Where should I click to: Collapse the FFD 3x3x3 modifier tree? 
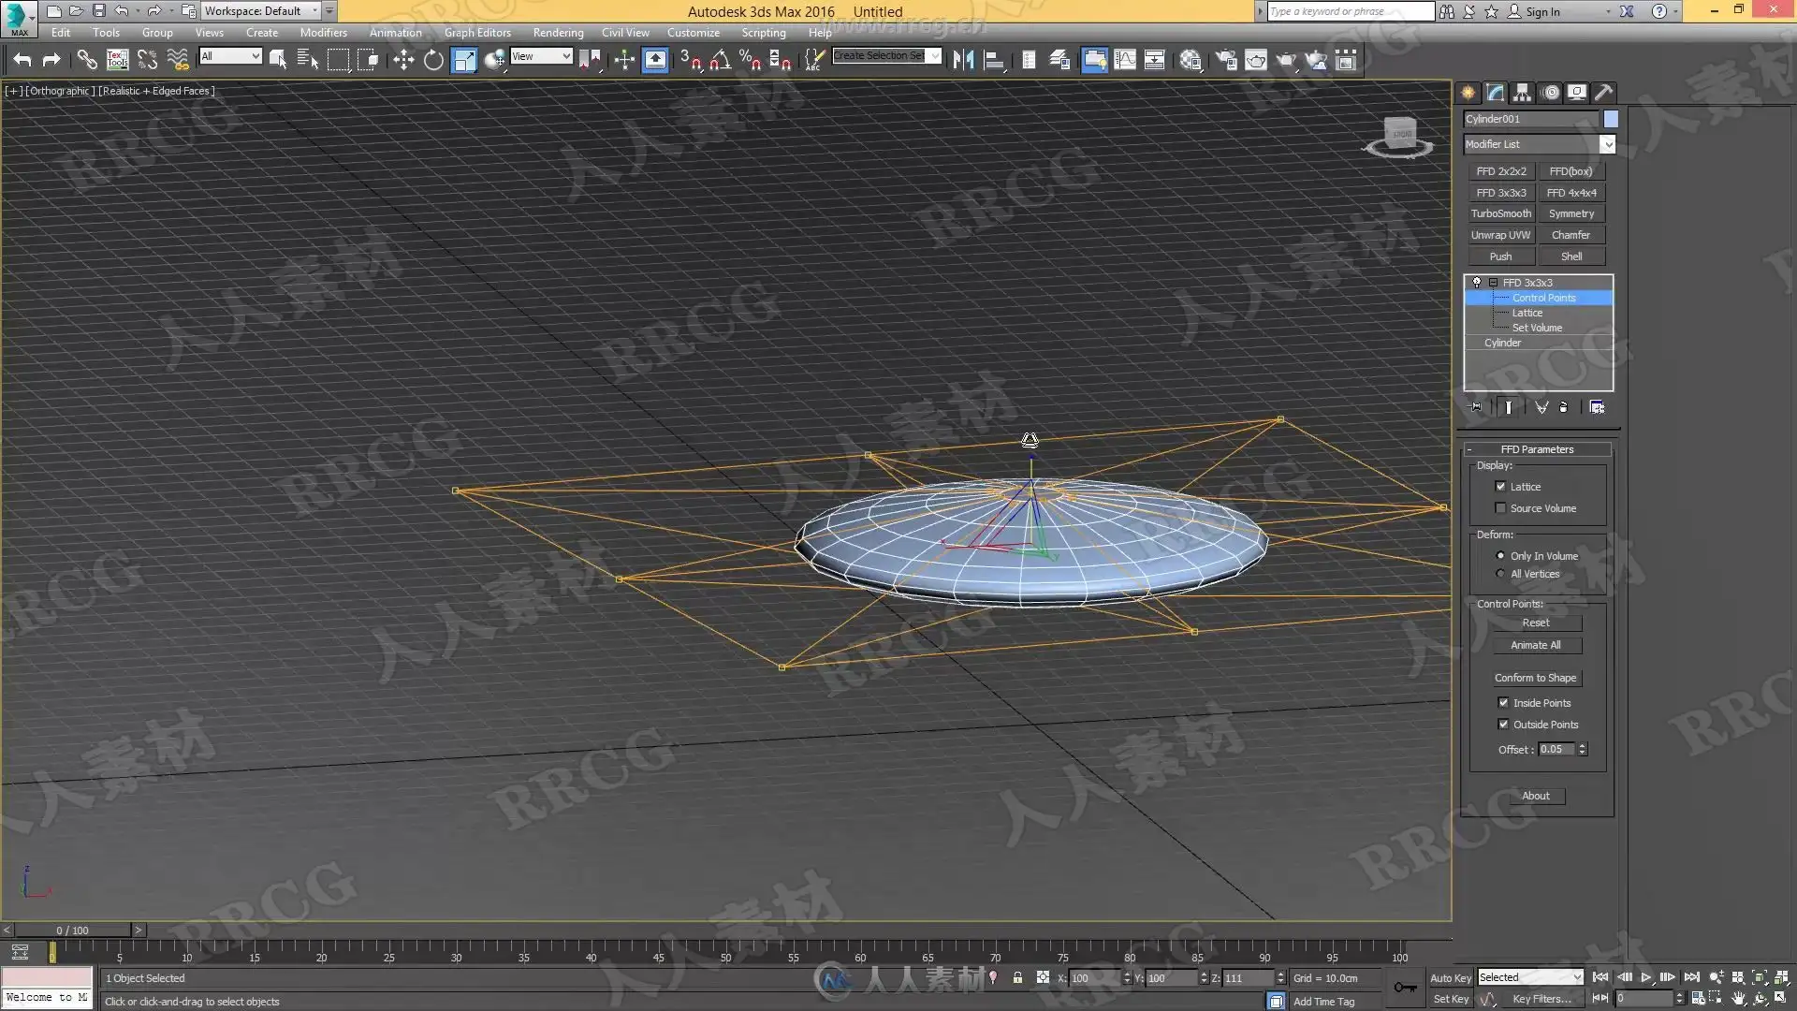(x=1494, y=283)
